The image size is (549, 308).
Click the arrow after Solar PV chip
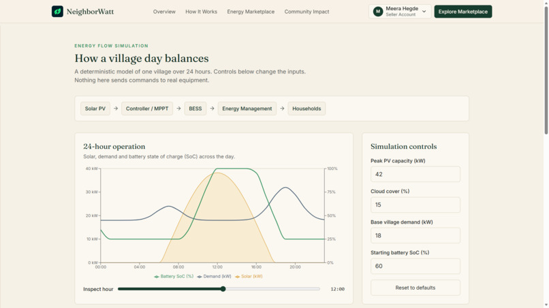coord(116,109)
